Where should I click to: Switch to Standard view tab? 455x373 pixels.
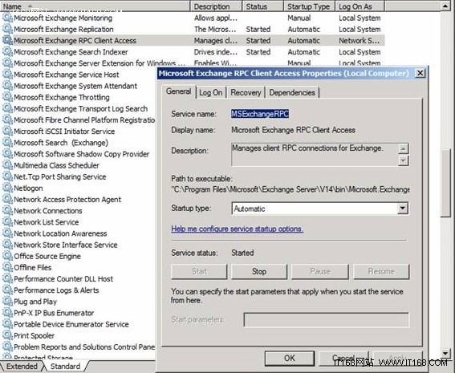[66, 367]
